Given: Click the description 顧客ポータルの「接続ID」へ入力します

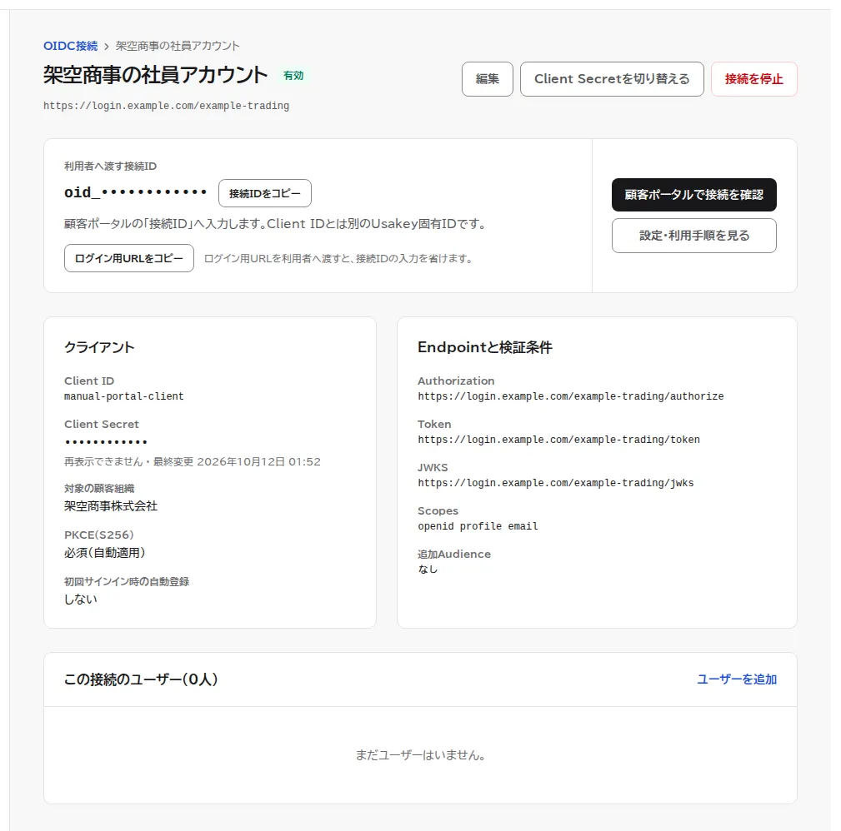Looking at the screenshot, I should tap(275, 224).
